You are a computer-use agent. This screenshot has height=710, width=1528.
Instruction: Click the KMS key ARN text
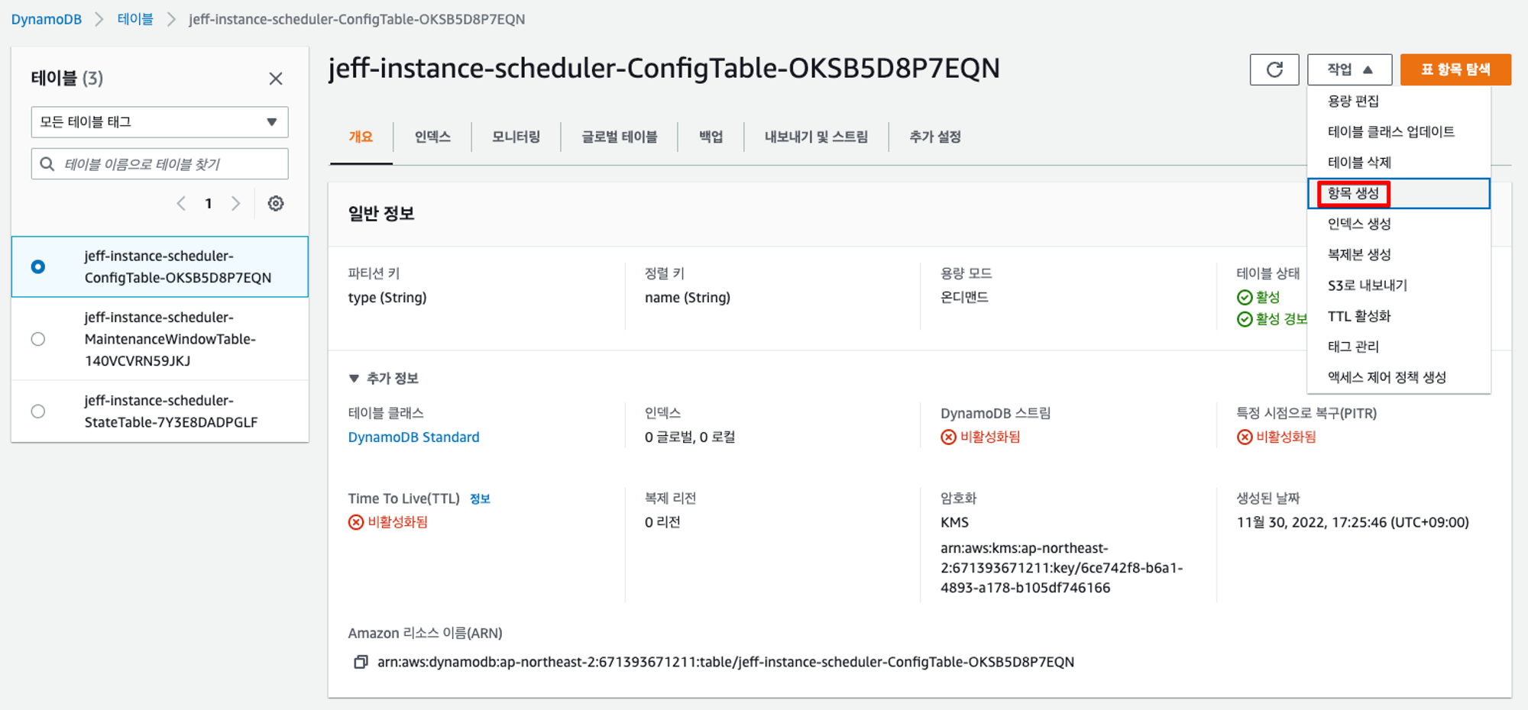(x=1062, y=568)
